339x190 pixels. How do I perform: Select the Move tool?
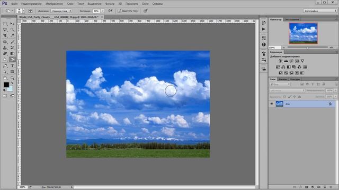12,24
